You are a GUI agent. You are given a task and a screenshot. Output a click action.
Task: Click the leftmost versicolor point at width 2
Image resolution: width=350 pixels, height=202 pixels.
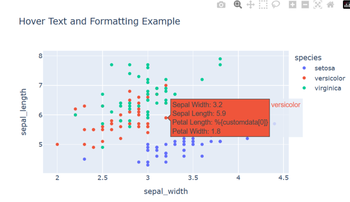point(57,144)
